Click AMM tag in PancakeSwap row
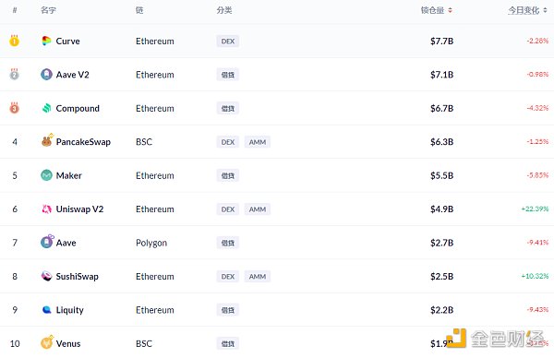 pyautogui.click(x=258, y=142)
